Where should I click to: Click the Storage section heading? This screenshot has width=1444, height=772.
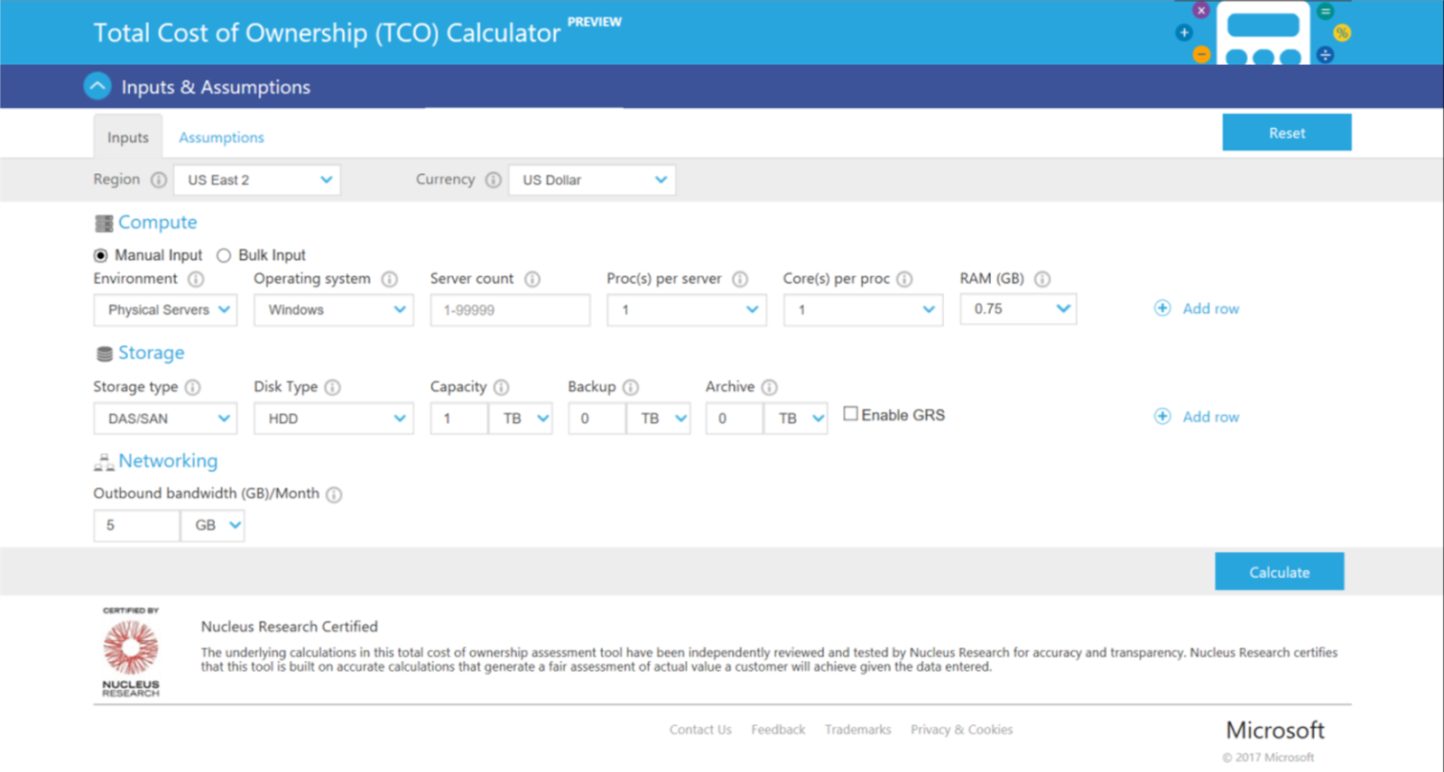point(151,353)
